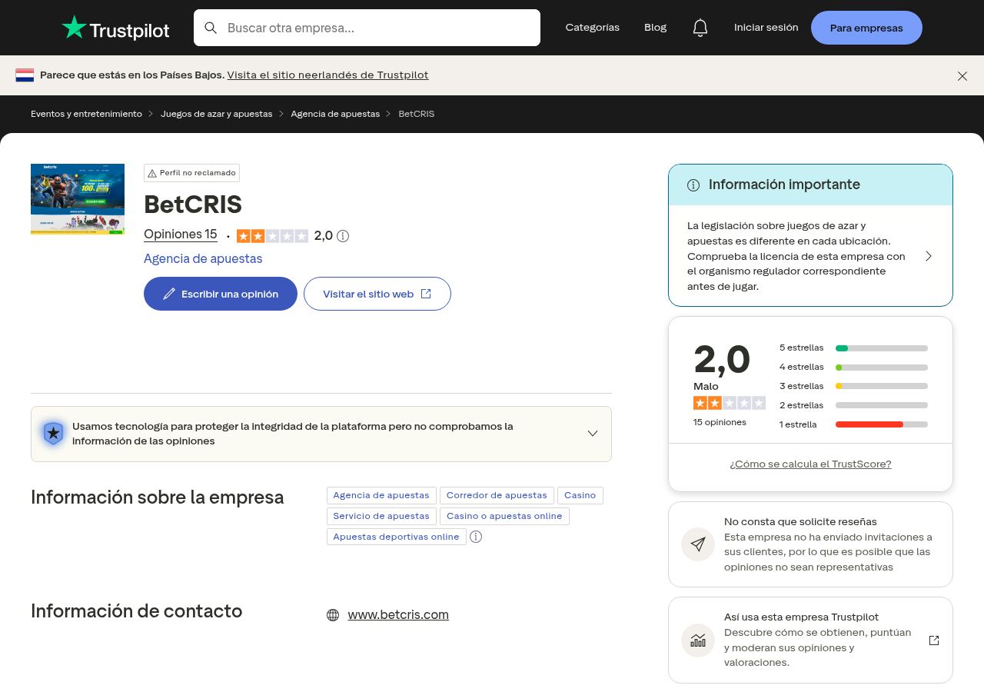Select the Servicio de apuestas tag
984x692 pixels.
tap(381, 517)
